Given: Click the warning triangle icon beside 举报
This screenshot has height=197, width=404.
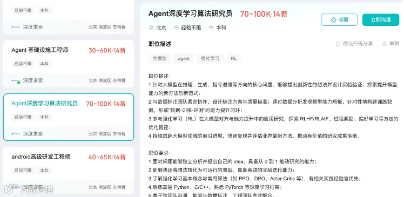Looking at the screenshot, I should pyautogui.click(x=384, y=44).
